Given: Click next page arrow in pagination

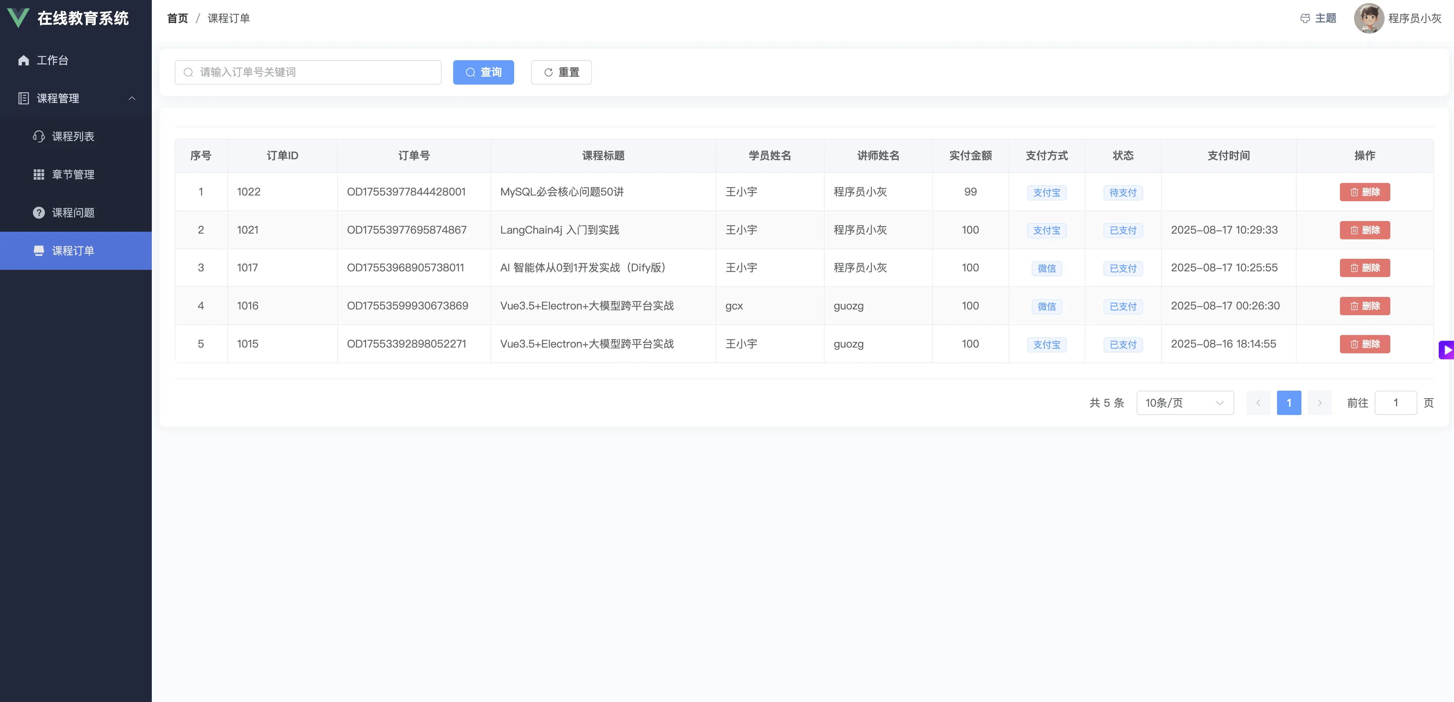Looking at the screenshot, I should point(1319,402).
